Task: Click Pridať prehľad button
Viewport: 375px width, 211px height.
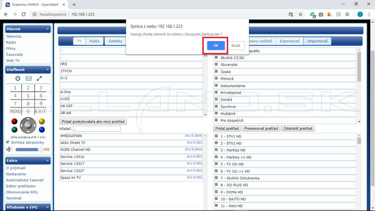Action: click(227, 129)
